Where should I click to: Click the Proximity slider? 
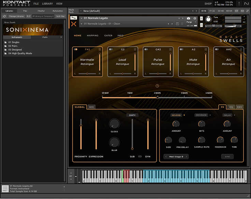click(x=81, y=134)
